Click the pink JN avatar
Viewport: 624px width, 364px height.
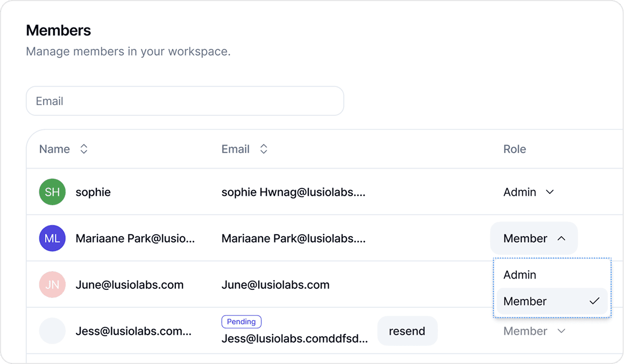(x=52, y=285)
